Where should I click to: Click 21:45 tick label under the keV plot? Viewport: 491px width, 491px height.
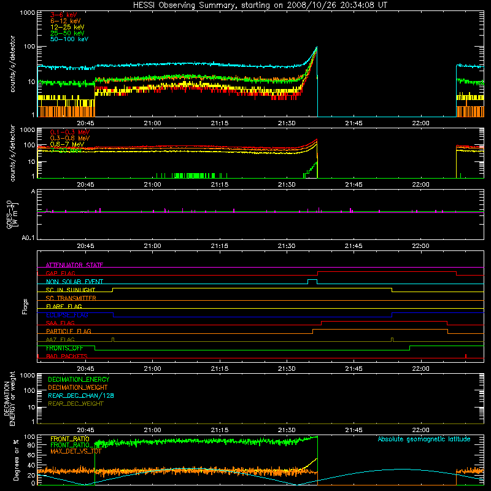[x=354, y=123]
